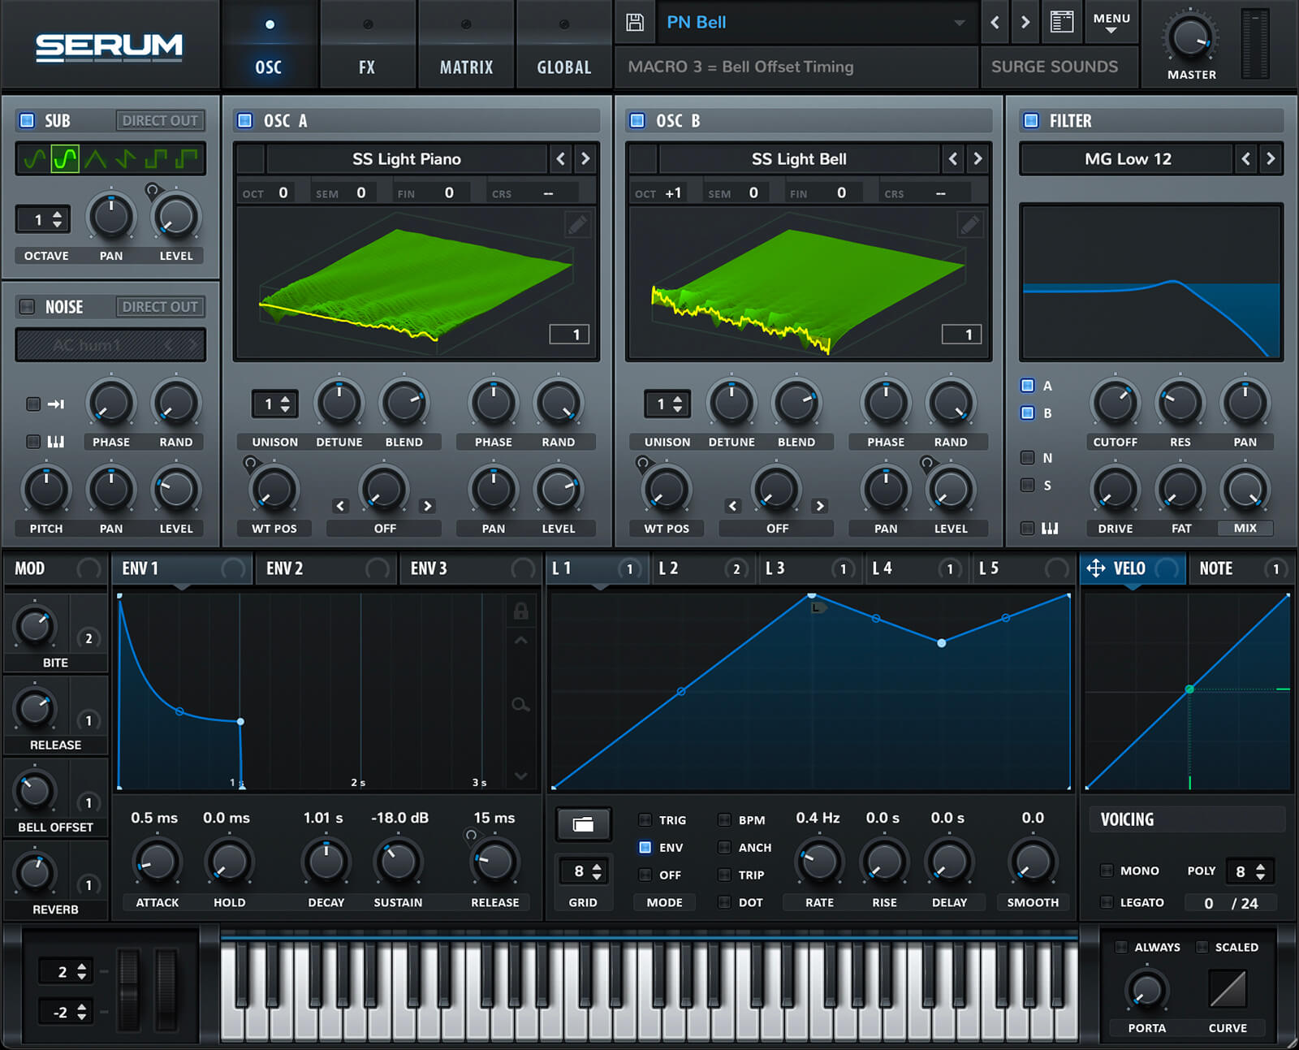Toggle OSC B power switch
The image size is (1299, 1050).
pyautogui.click(x=637, y=120)
